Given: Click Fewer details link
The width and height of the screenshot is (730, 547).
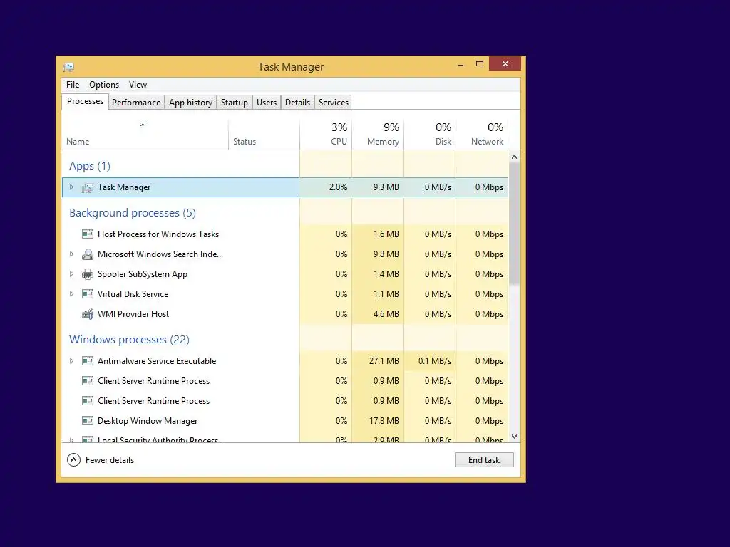Looking at the screenshot, I should coord(109,459).
